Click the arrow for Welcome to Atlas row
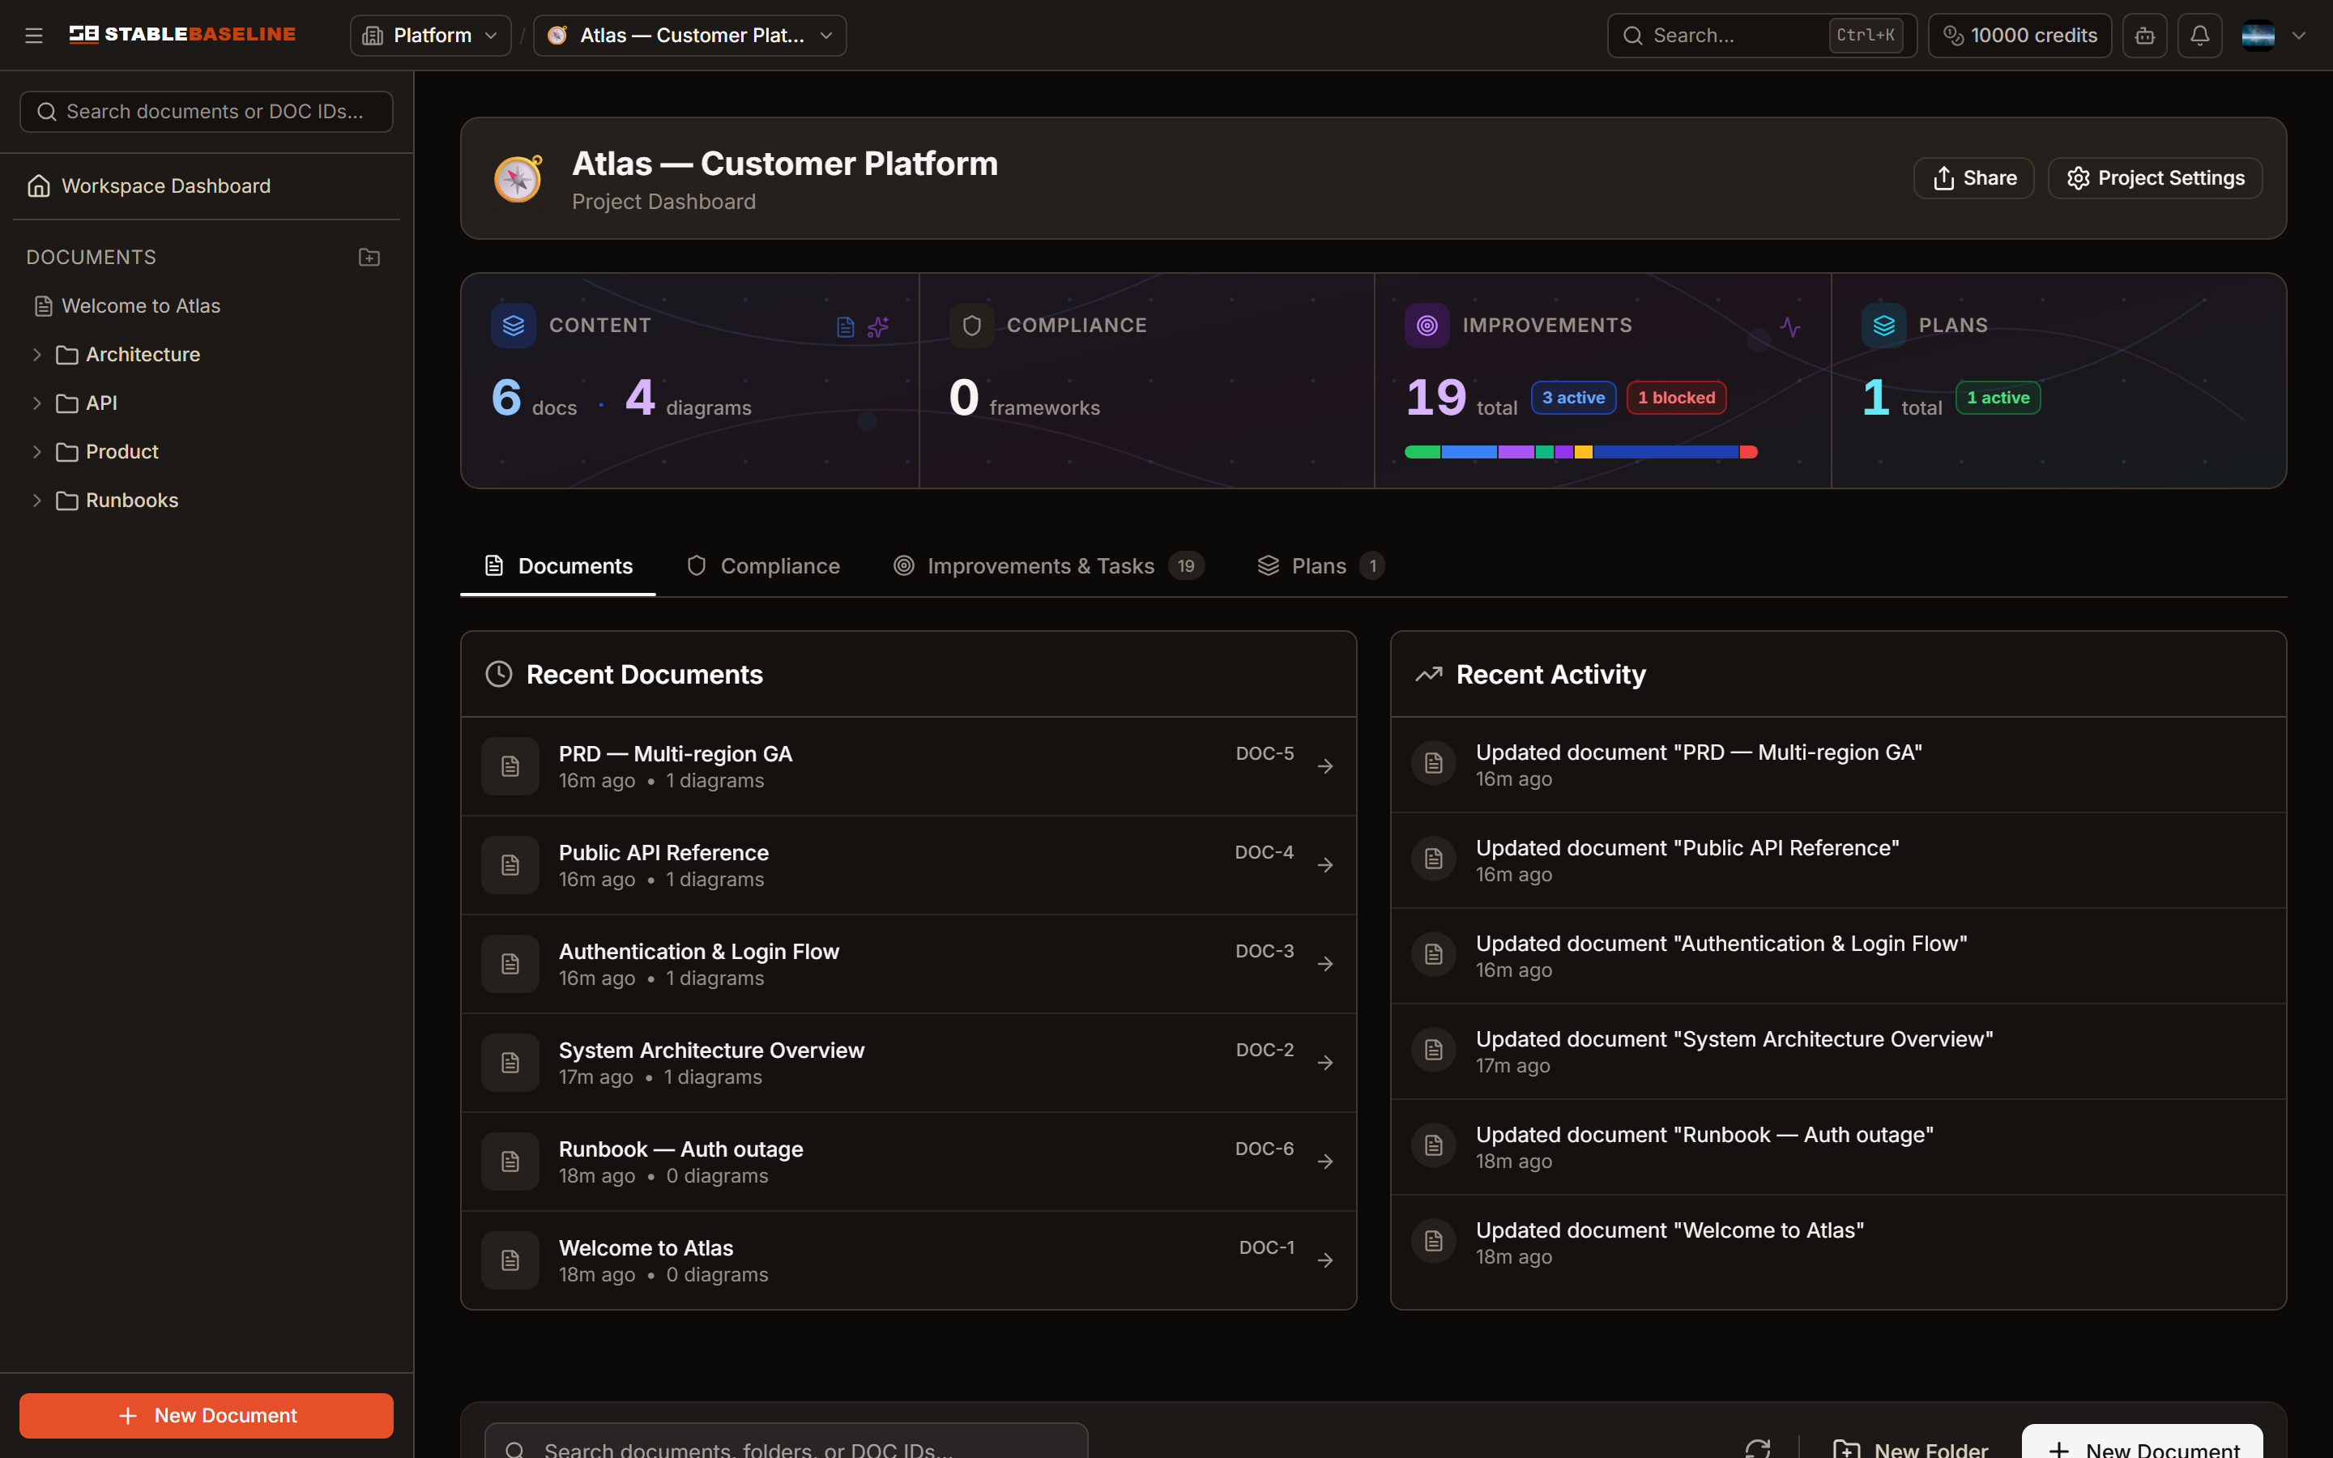Image resolution: width=2333 pixels, height=1458 pixels. (x=1325, y=1260)
